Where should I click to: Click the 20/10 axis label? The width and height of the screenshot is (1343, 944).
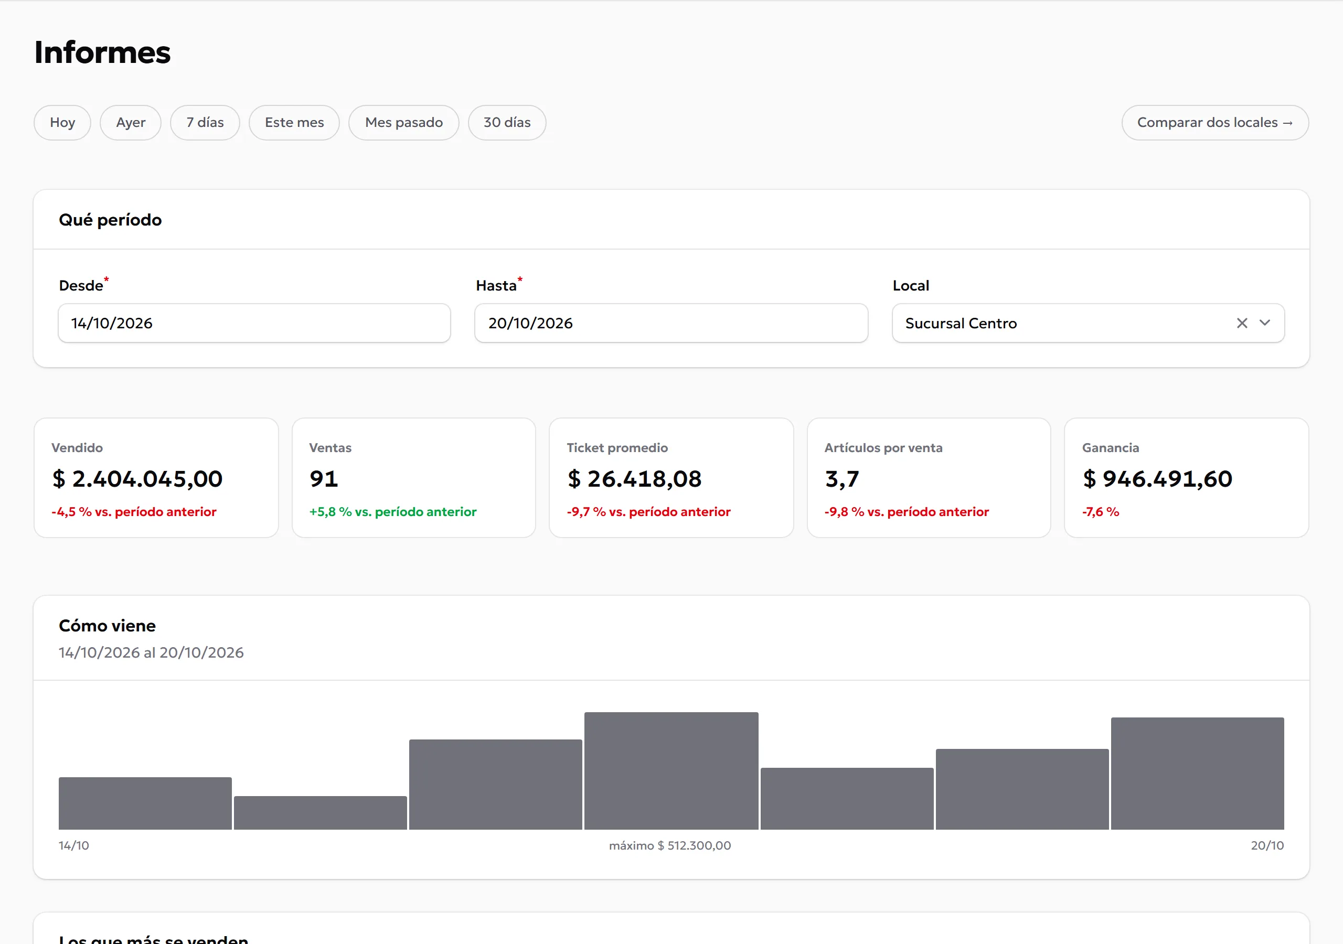[x=1267, y=845]
